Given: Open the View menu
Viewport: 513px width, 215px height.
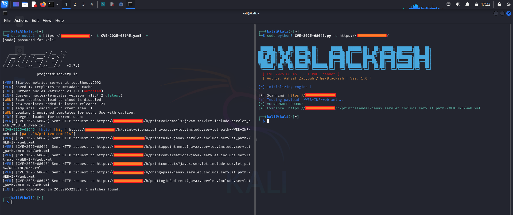Looking at the screenshot, I should (x=47, y=21).
